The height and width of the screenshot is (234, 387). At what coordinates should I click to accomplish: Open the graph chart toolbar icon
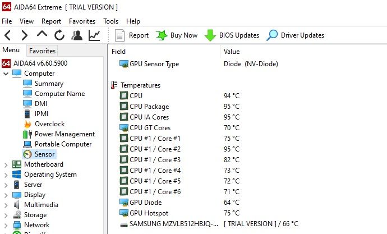(94, 35)
